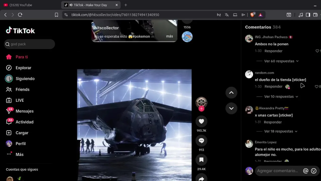
Task: Close the TikTok browser tab
Action: tap(117, 5)
